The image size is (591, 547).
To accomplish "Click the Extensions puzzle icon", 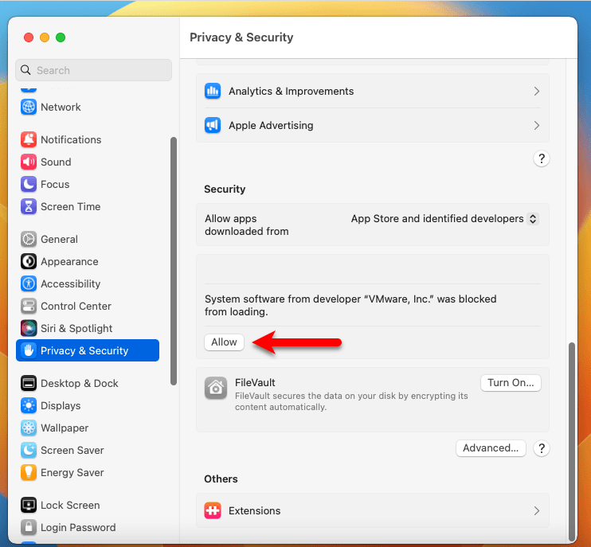I will click(213, 511).
